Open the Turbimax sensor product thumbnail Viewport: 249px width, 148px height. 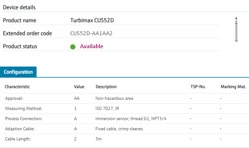coord(236,29)
